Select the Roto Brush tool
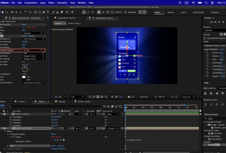This screenshot has width=226, height=153. tap(67, 12)
